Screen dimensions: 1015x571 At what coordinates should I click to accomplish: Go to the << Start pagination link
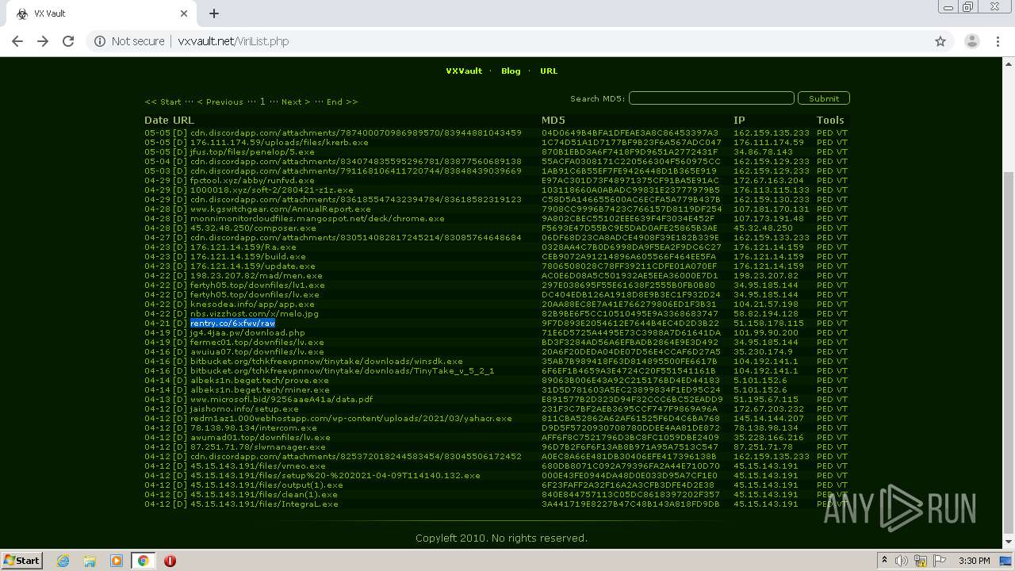pyautogui.click(x=163, y=102)
